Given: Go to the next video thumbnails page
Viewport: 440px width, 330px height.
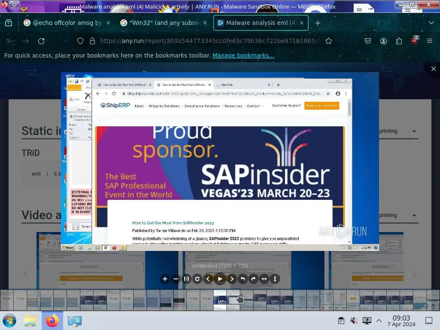Looking at the screenshot, I should 414,274.
